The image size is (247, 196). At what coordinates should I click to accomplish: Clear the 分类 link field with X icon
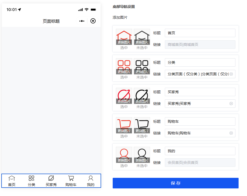[x=231, y=74]
